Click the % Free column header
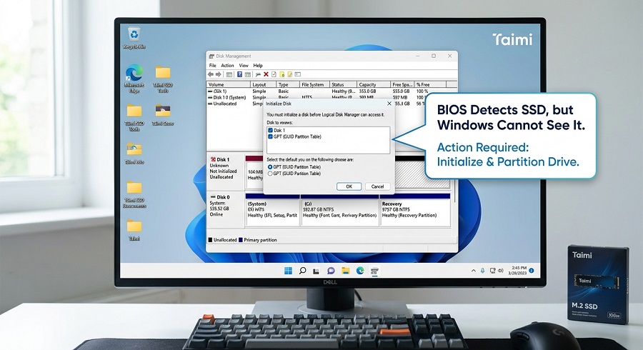 (x=430, y=84)
